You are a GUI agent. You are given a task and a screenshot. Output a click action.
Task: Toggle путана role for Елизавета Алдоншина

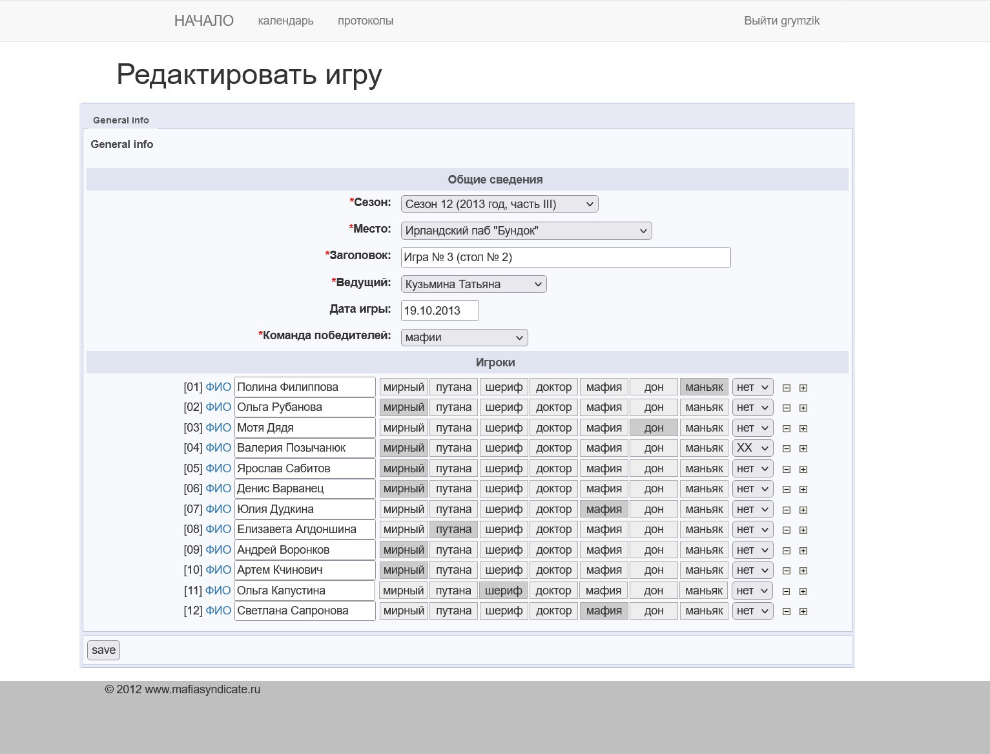(453, 529)
